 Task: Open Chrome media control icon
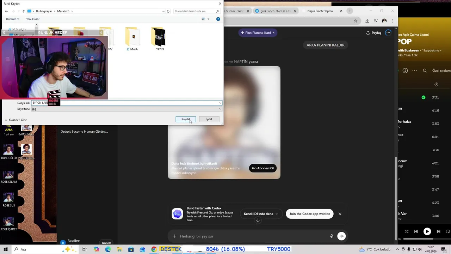click(376, 21)
